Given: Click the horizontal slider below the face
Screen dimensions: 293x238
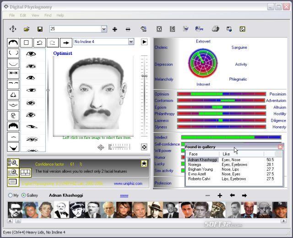Looking at the screenshot, I should point(119,147).
